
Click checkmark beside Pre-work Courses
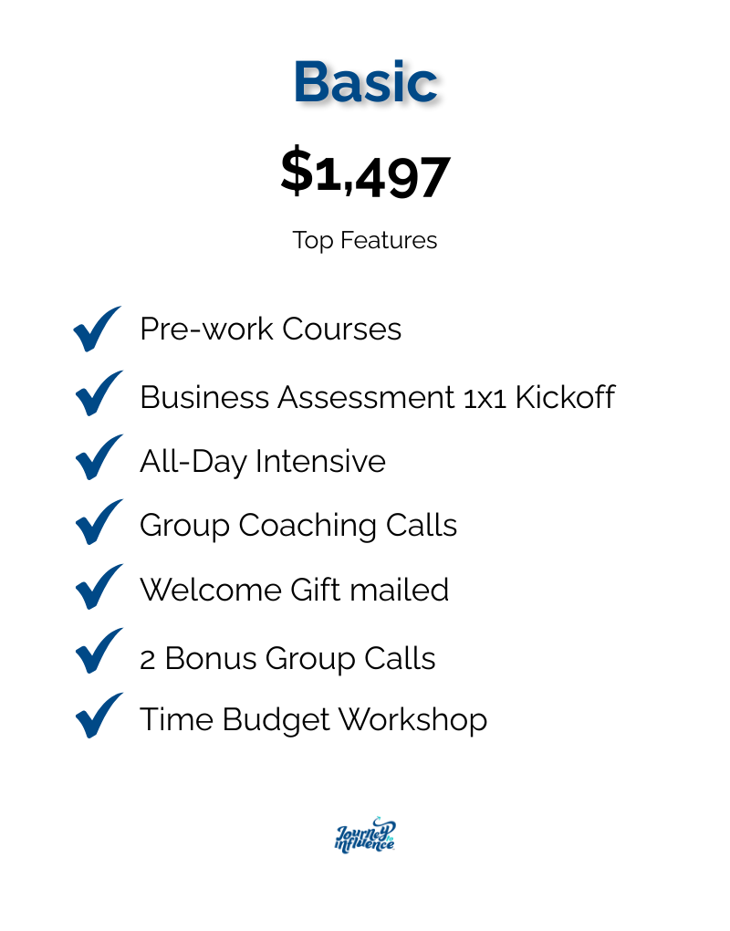click(98, 329)
